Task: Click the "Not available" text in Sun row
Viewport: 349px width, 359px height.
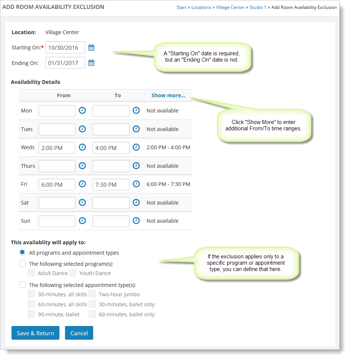Action: pyautogui.click(x=162, y=221)
